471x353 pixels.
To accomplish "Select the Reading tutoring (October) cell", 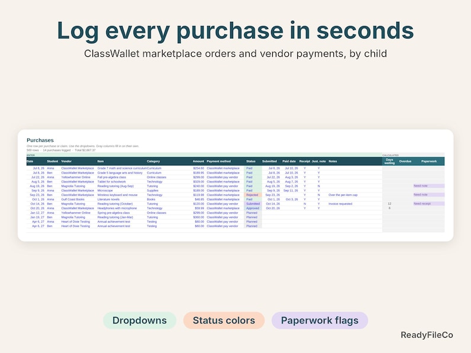I will 115,204.
